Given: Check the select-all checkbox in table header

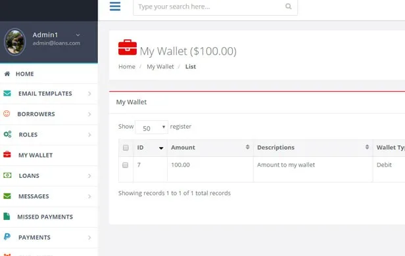Looking at the screenshot, I should [x=126, y=148].
